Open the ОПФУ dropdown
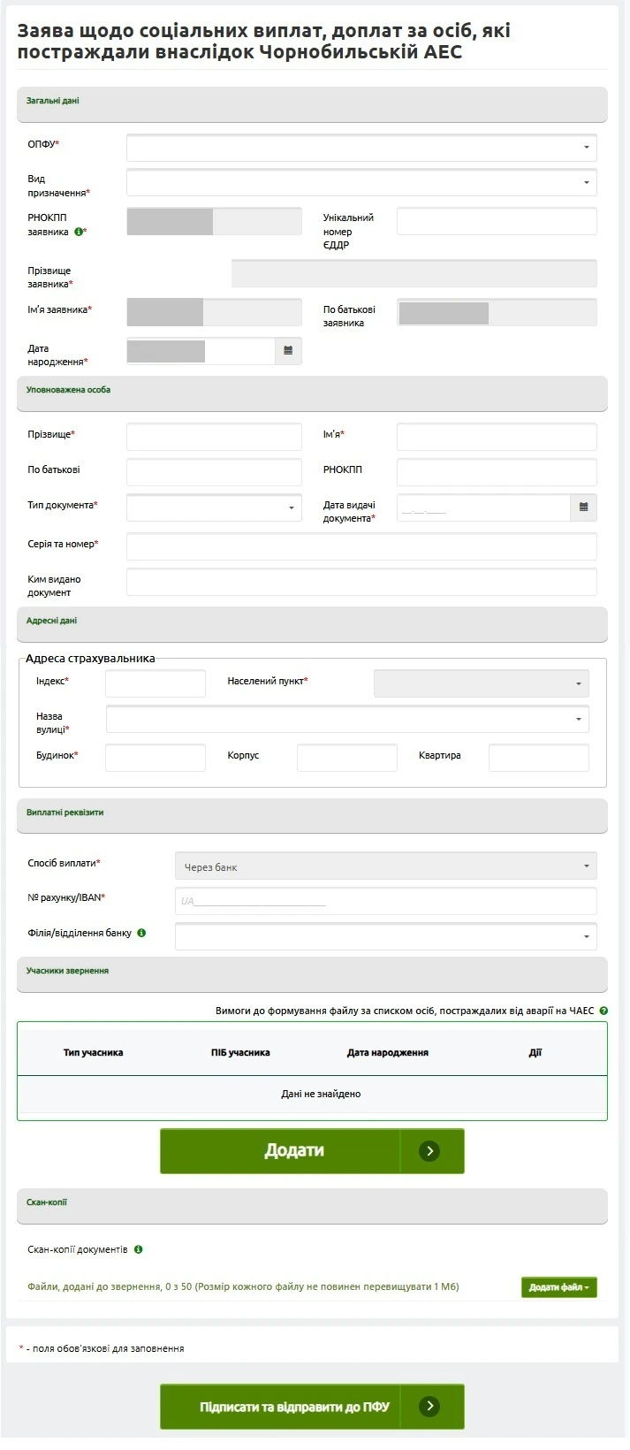 click(361, 148)
